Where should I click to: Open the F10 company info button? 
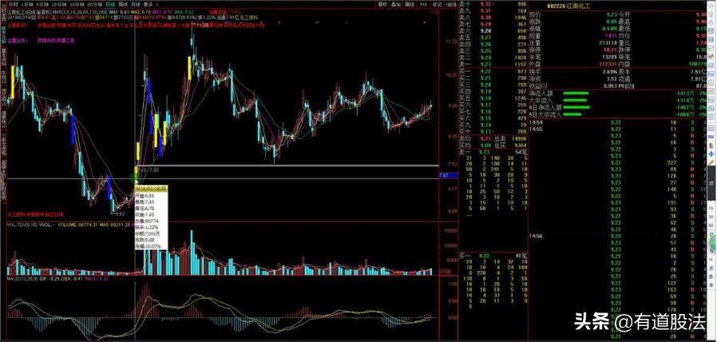click(424, 4)
